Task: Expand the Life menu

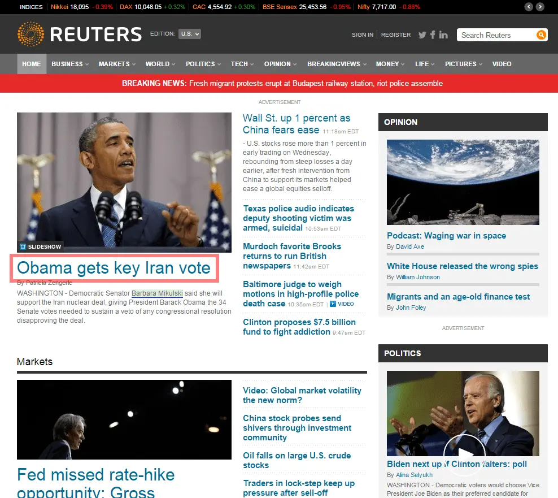Action: pos(425,64)
